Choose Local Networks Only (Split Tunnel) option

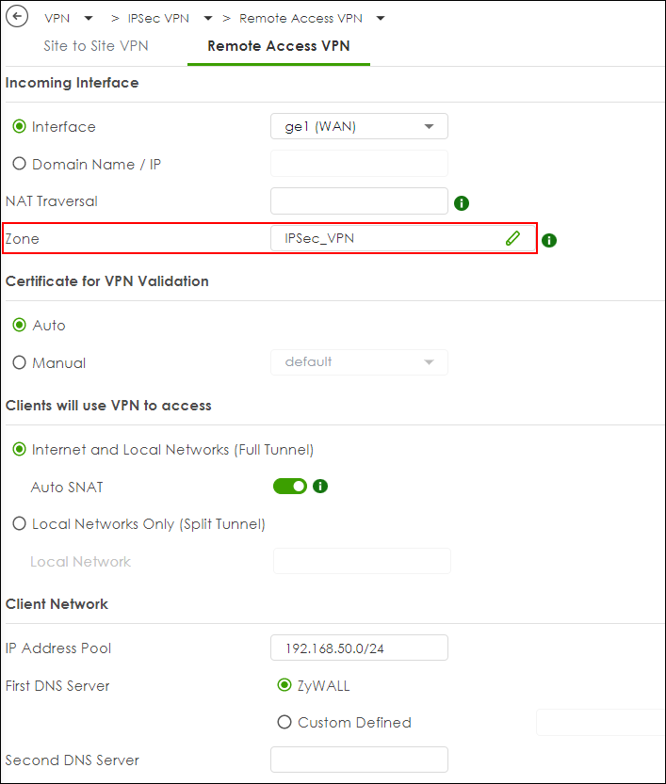tap(19, 523)
